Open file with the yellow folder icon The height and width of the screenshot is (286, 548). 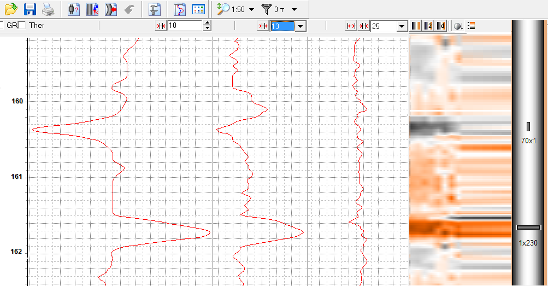[11, 9]
